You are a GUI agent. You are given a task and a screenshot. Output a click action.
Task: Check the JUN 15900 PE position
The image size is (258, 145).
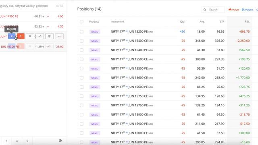(x=81, y=124)
